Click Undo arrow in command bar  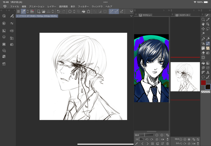pyautogui.click(x=58, y=11)
